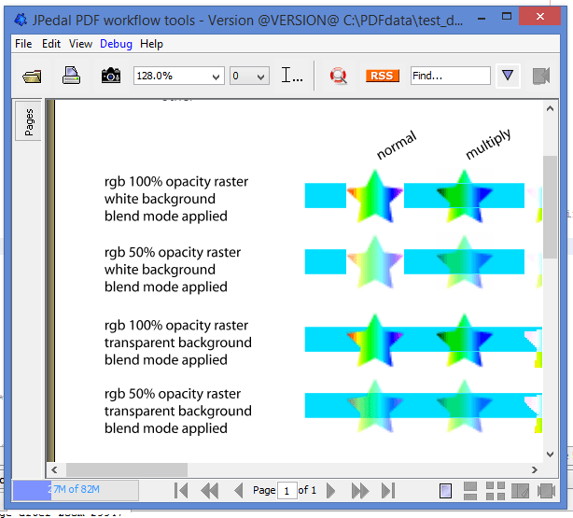Open the 128.0% zoom dropdown
This screenshot has height=518, width=573.
pos(178,77)
